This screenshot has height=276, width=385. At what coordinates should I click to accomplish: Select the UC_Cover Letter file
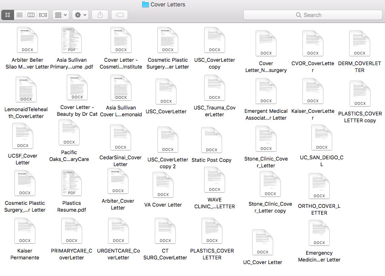coord(262,242)
